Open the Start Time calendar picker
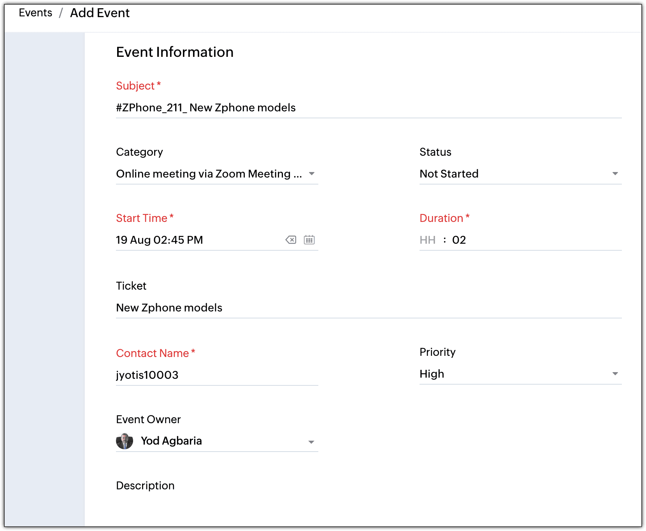 [x=309, y=240]
